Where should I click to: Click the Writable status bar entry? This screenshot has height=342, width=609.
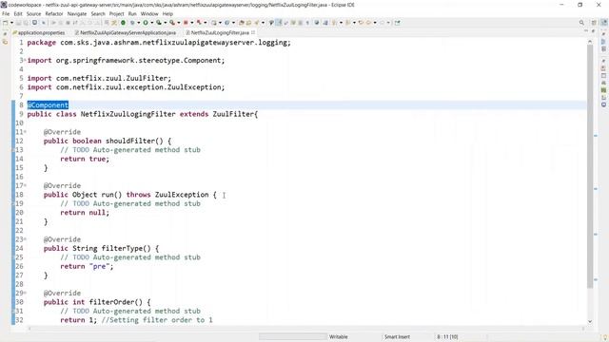[339, 336]
